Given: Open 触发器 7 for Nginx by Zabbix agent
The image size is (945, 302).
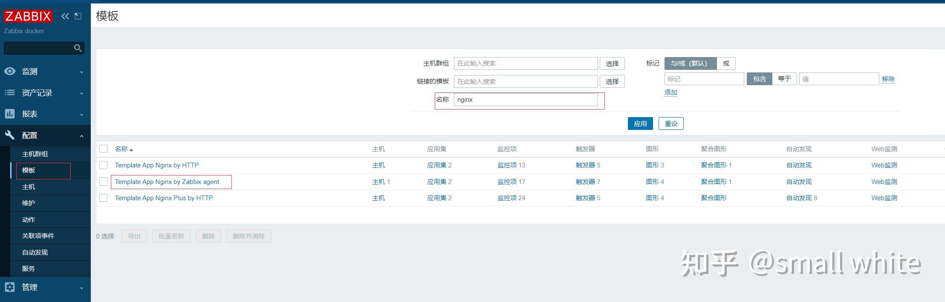Looking at the screenshot, I should pyautogui.click(x=585, y=182).
